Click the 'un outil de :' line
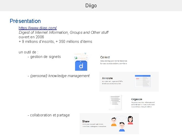This screenshot has height=136, width=182. [28, 52]
